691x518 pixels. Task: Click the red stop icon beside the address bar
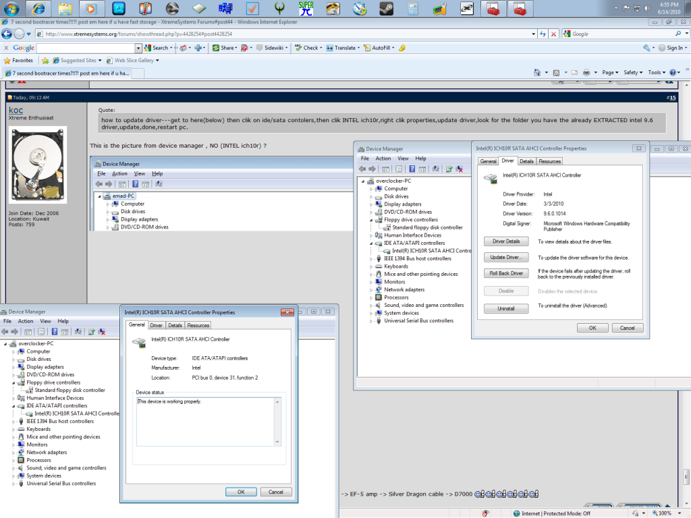tap(553, 34)
